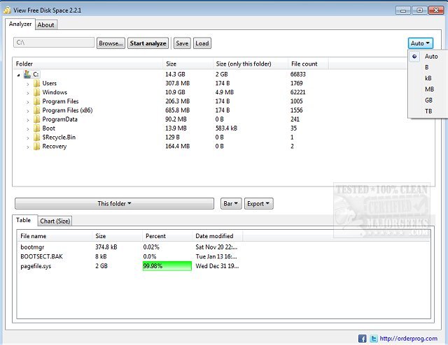
Task: Expand the Windows folder node
Action: (x=28, y=93)
